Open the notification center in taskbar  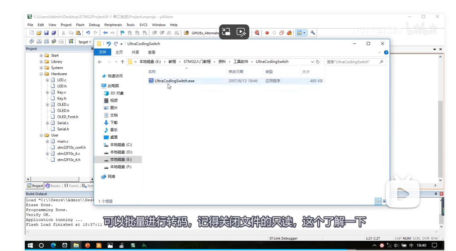tap(434, 245)
